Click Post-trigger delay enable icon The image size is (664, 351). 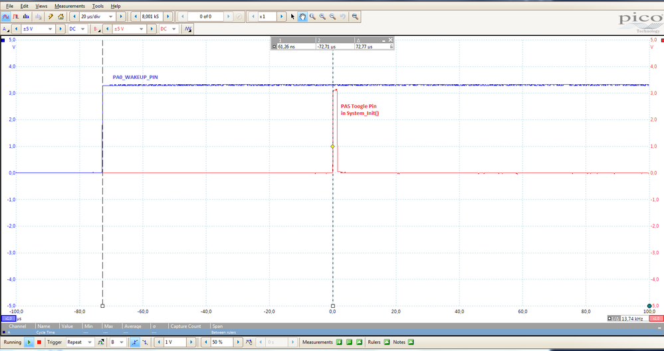[x=249, y=342]
